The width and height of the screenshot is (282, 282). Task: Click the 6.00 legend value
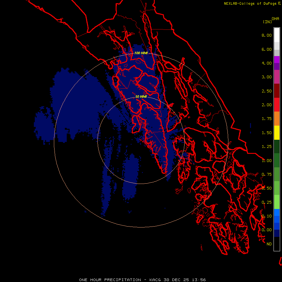[267, 49]
